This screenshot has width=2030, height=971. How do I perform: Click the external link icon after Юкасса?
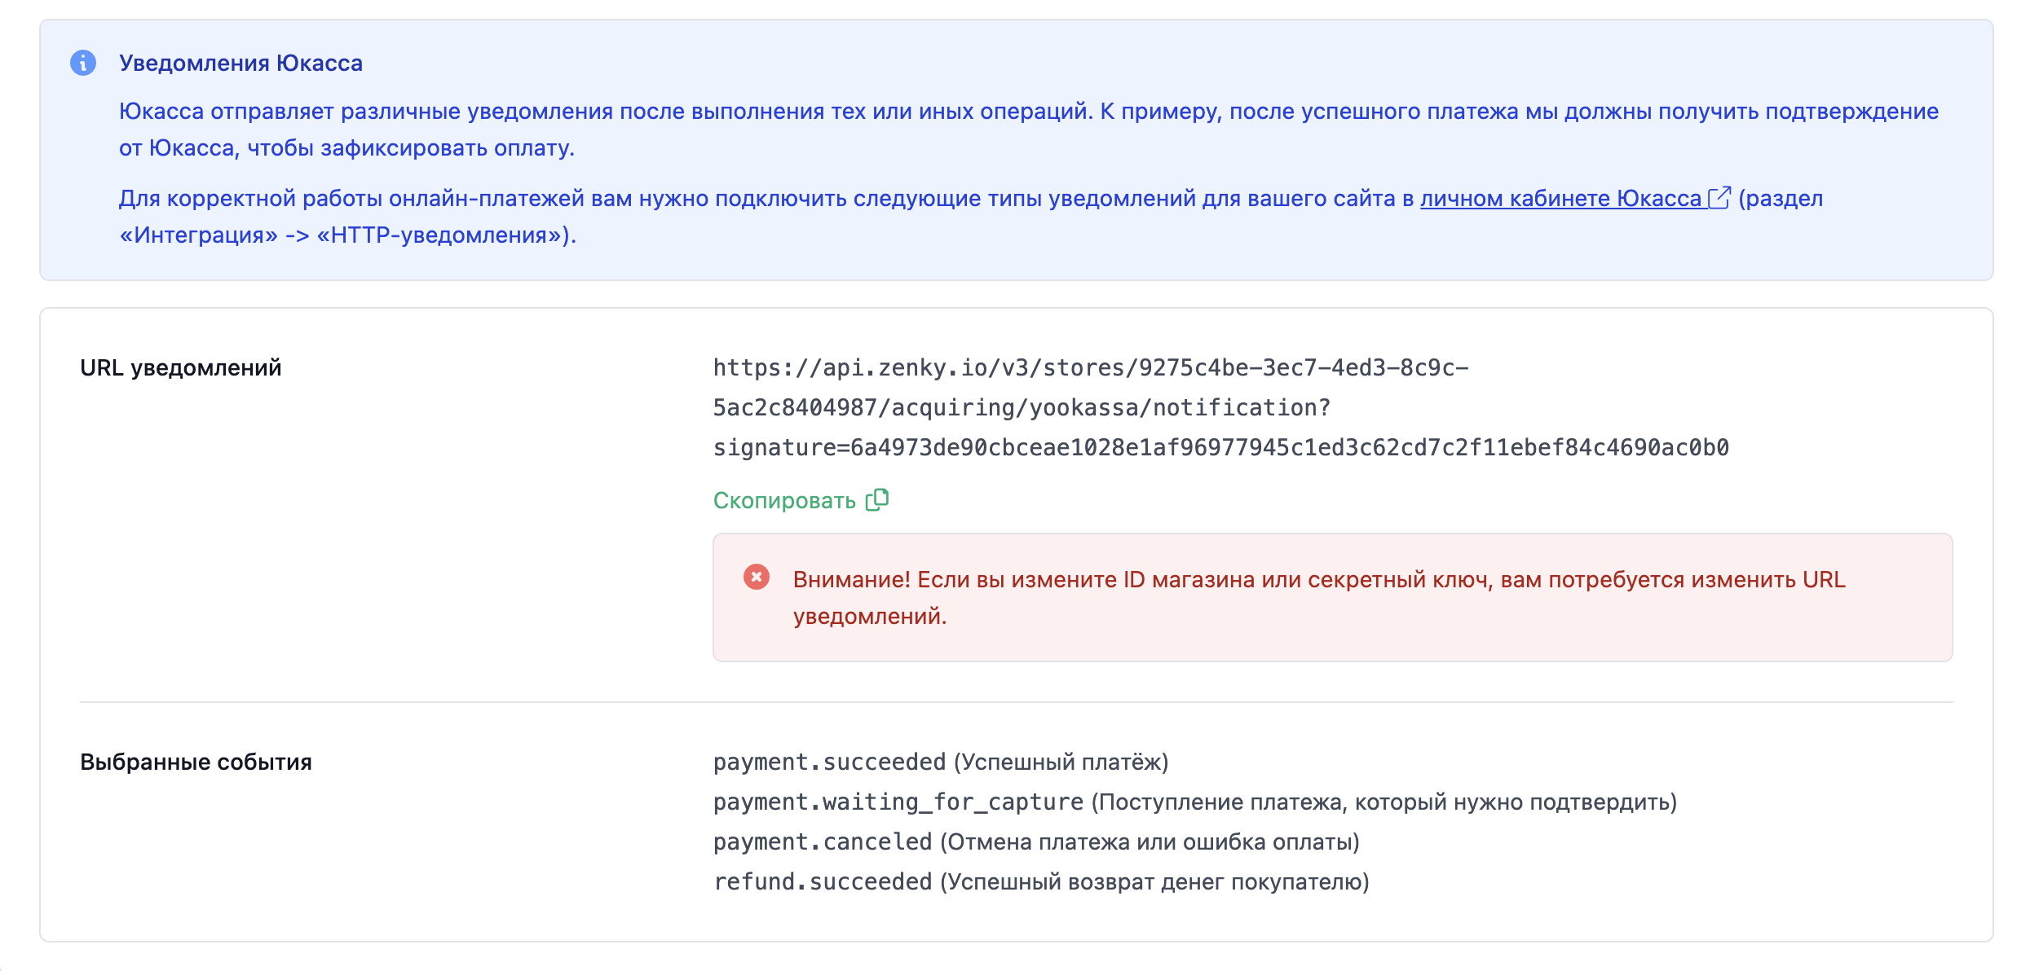(x=1719, y=198)
